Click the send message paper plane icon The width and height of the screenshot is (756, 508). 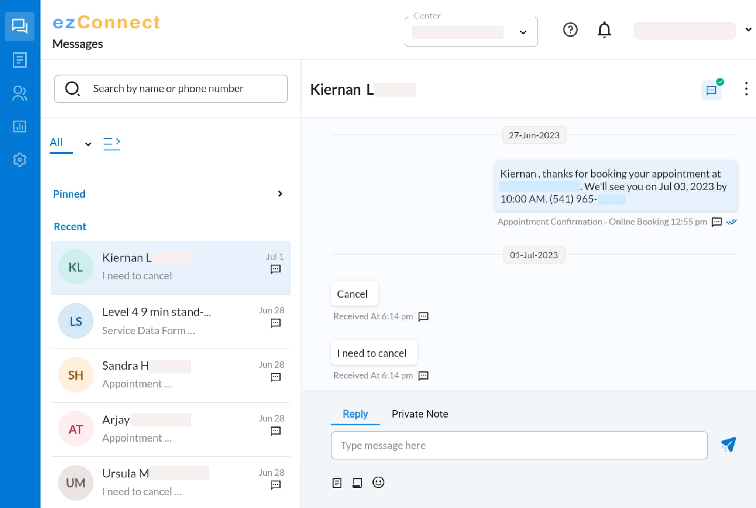(728, 445)
